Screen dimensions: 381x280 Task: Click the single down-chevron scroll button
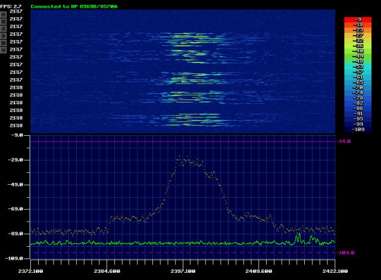(x=3, y=50)
